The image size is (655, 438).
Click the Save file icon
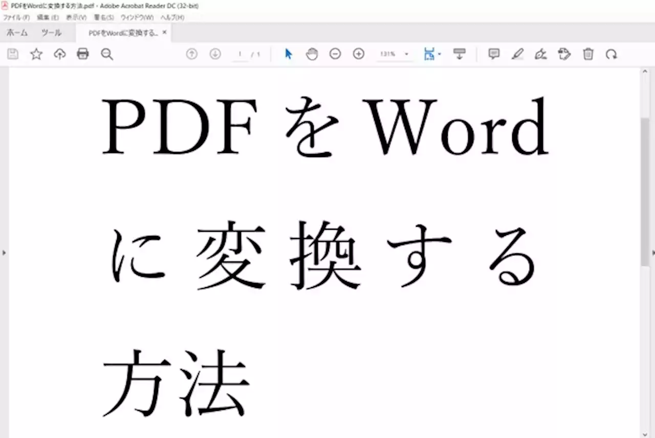pyautogui.click(x=13, y=54)
